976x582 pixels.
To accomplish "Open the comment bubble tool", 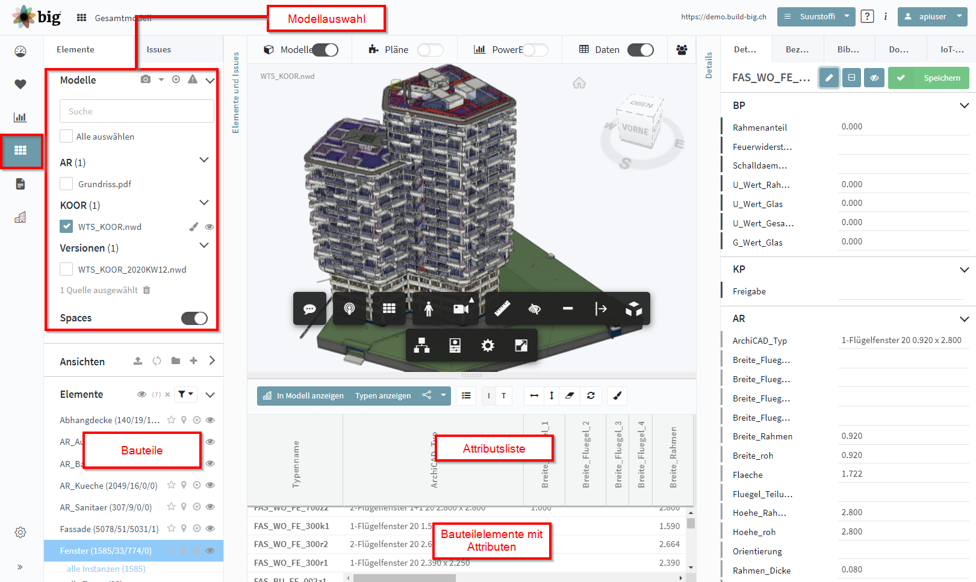I will (x=309, y=309).
